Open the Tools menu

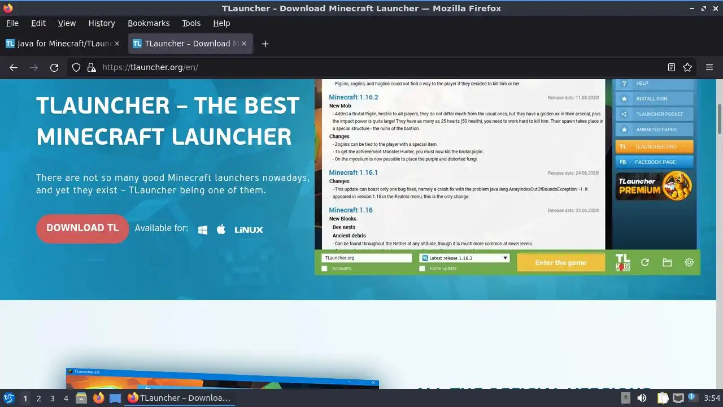point(191,23)
